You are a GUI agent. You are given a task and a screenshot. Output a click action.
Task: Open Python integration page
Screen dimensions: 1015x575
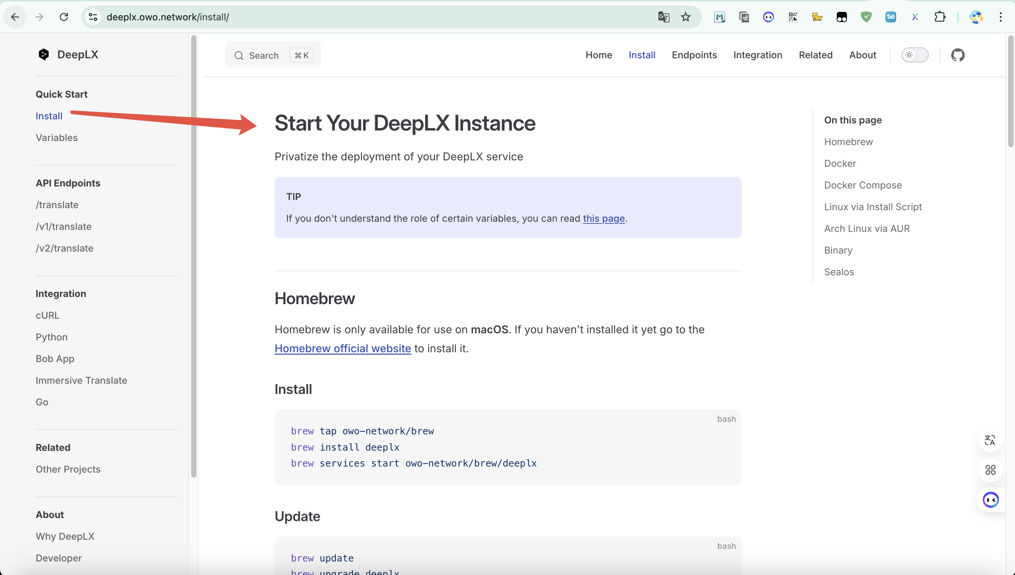point(51,337)
